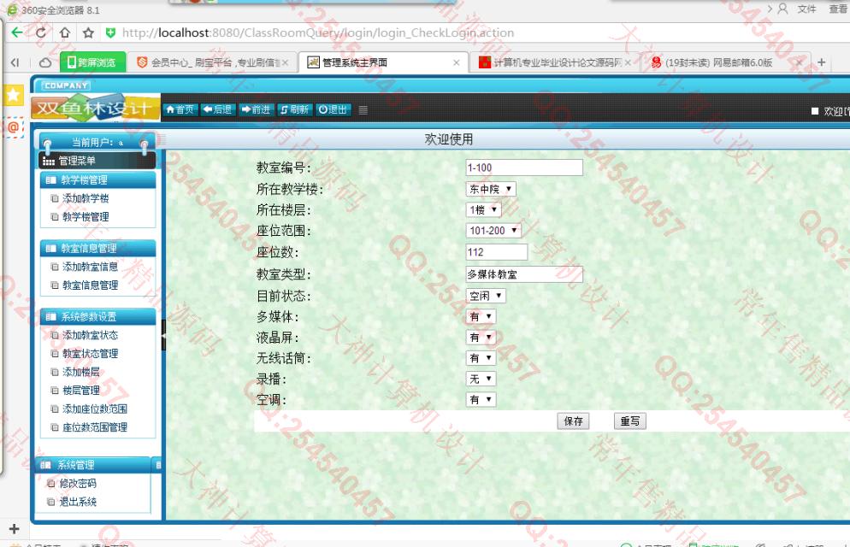Open 修改密码 link
The height and width of the screenshot is (547, 850).
78,483
